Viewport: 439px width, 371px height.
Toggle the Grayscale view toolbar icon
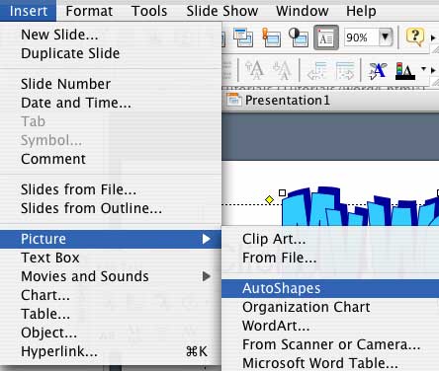pos(299,37)
